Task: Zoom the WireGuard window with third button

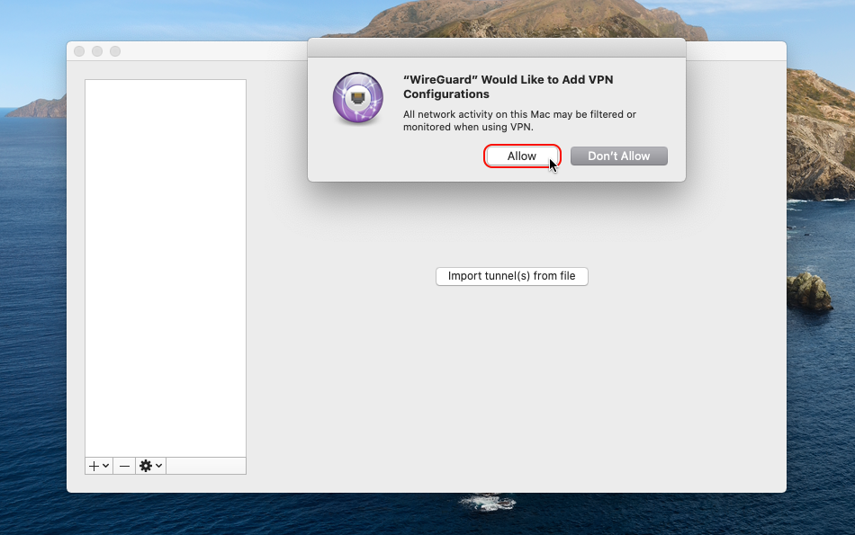Action: [x=115, y=51]
